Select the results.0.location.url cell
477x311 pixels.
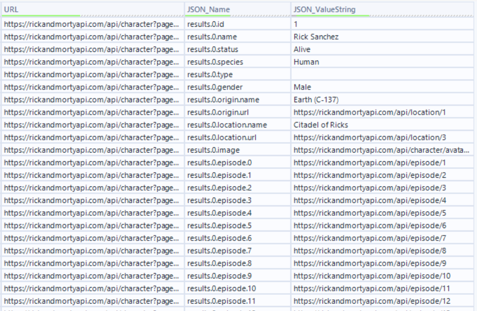(237, 138)
